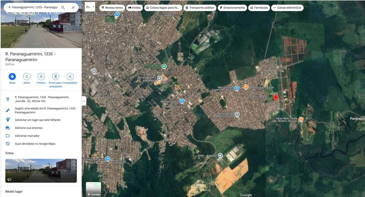Viewport: 365px width, 197px height.
Task: Clear the search box with X
Action: click(73, 7)
